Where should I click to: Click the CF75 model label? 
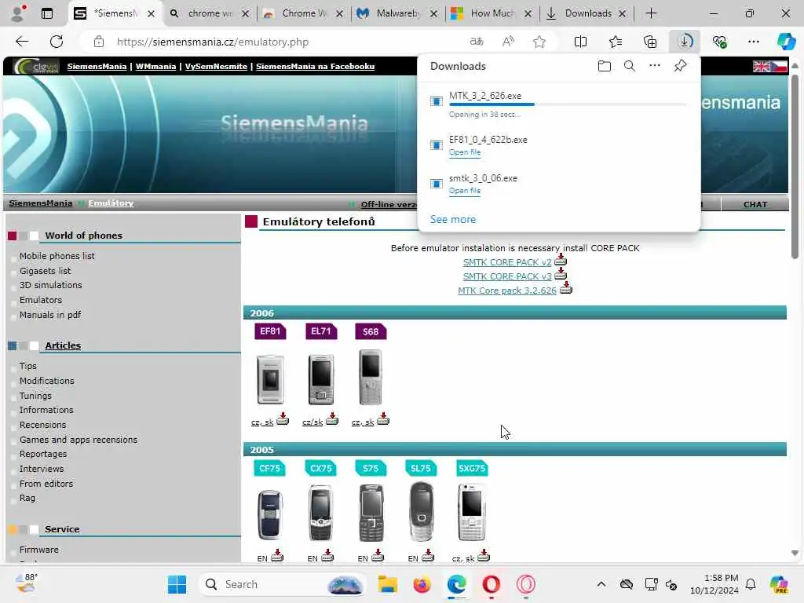point(270,468)
